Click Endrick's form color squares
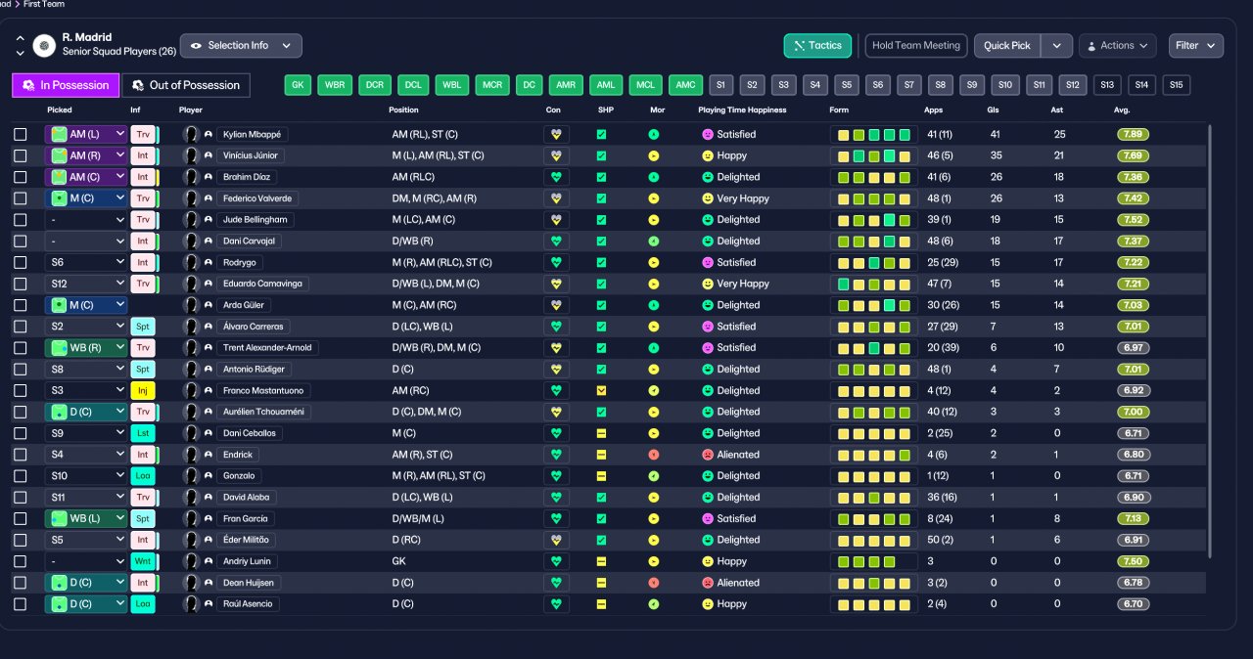Screen dimensions: 1253x659 click(x=874, y=455)
